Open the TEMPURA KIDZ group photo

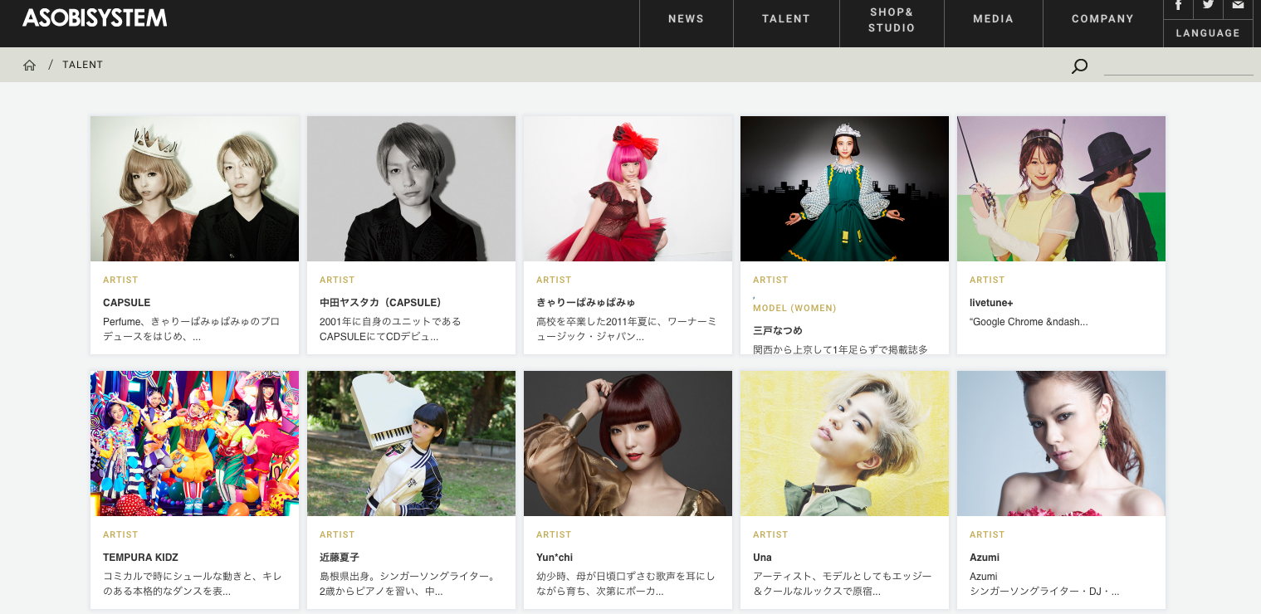pos(194,443)
